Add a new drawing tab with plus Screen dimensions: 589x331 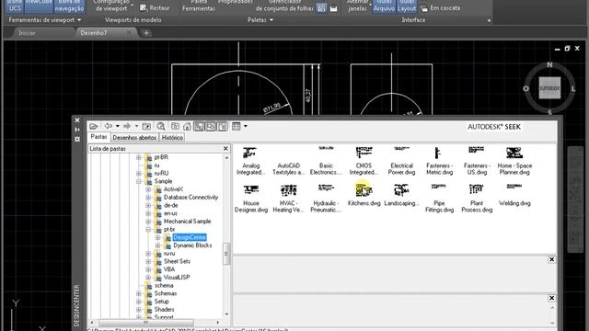[146, 33]
